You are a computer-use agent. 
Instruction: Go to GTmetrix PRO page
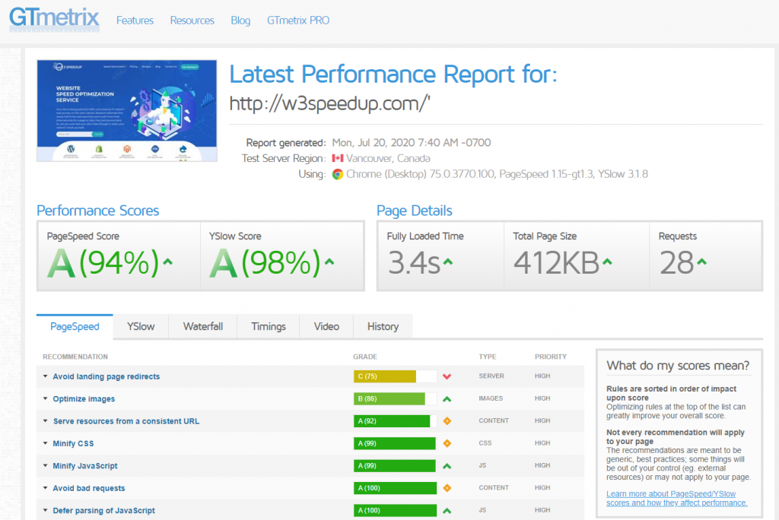click(298, 21)
